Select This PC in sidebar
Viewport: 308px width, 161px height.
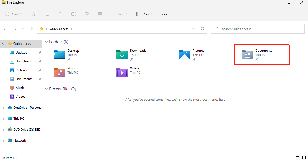pyautogui.click(x=19, y=119)
